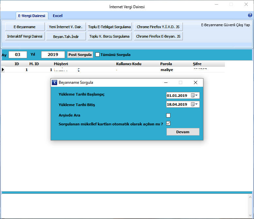Click Beyan.Tah.İndir button
The image size is (254, 219).
66,36
